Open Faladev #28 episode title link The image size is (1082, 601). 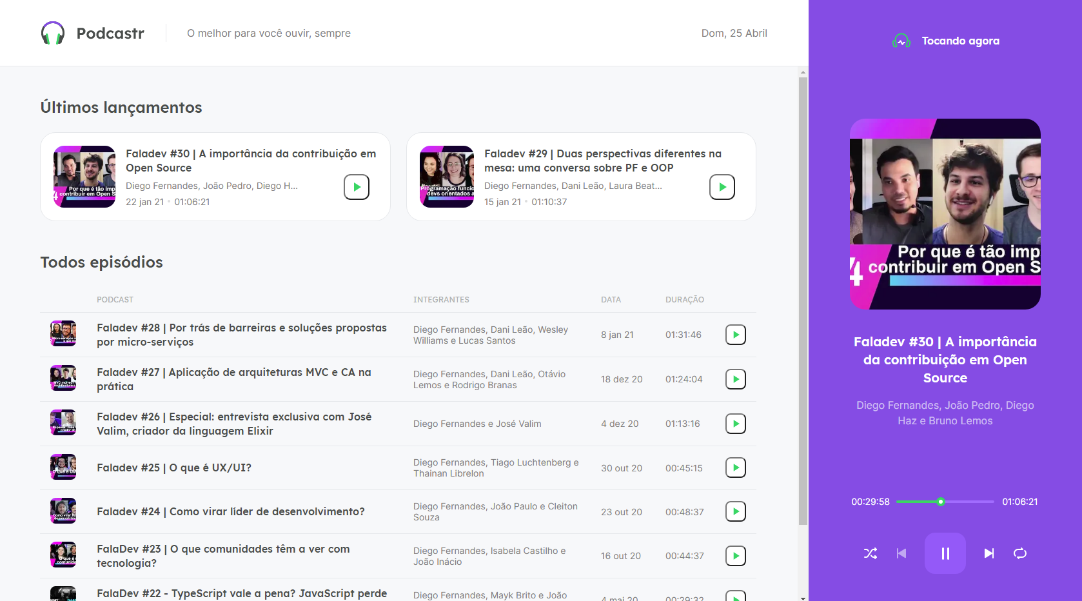[x=242, y=335]
